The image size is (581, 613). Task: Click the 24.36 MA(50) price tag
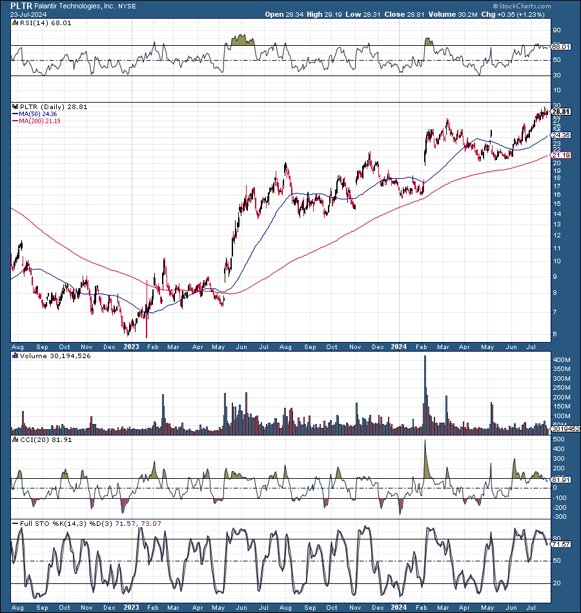click(561, 136)
